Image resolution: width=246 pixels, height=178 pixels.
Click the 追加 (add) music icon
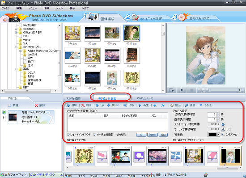pyautogui.click(x=68, y=105)
